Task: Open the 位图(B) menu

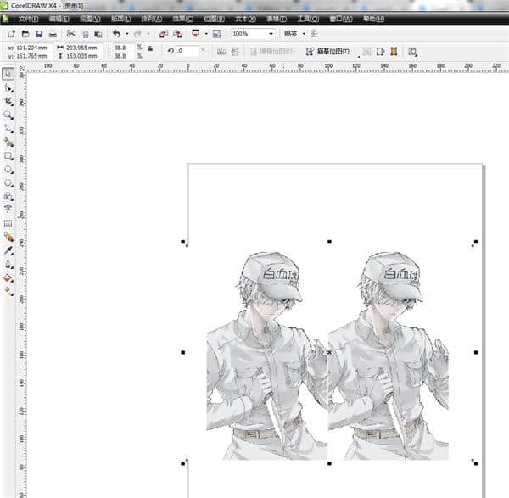Action: (215, 18)
